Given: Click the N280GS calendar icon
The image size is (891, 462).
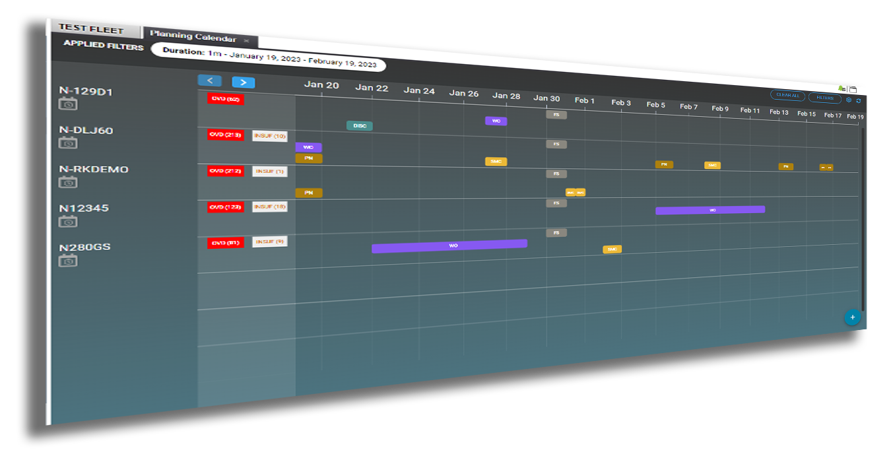Looking at the screenshot, I should (68, 261).
